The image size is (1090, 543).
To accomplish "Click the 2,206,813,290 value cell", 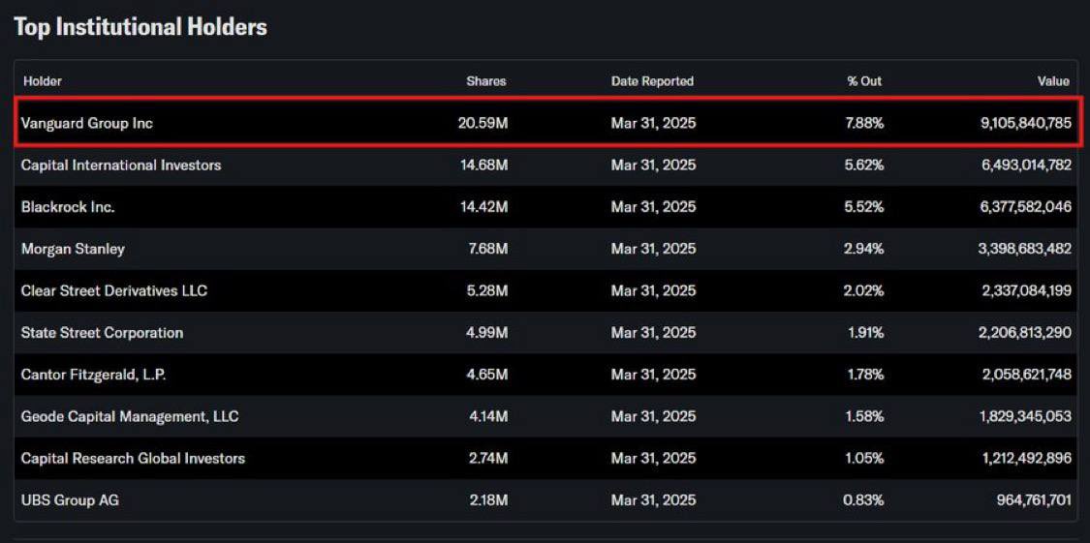I will [x=1026, y=333].
